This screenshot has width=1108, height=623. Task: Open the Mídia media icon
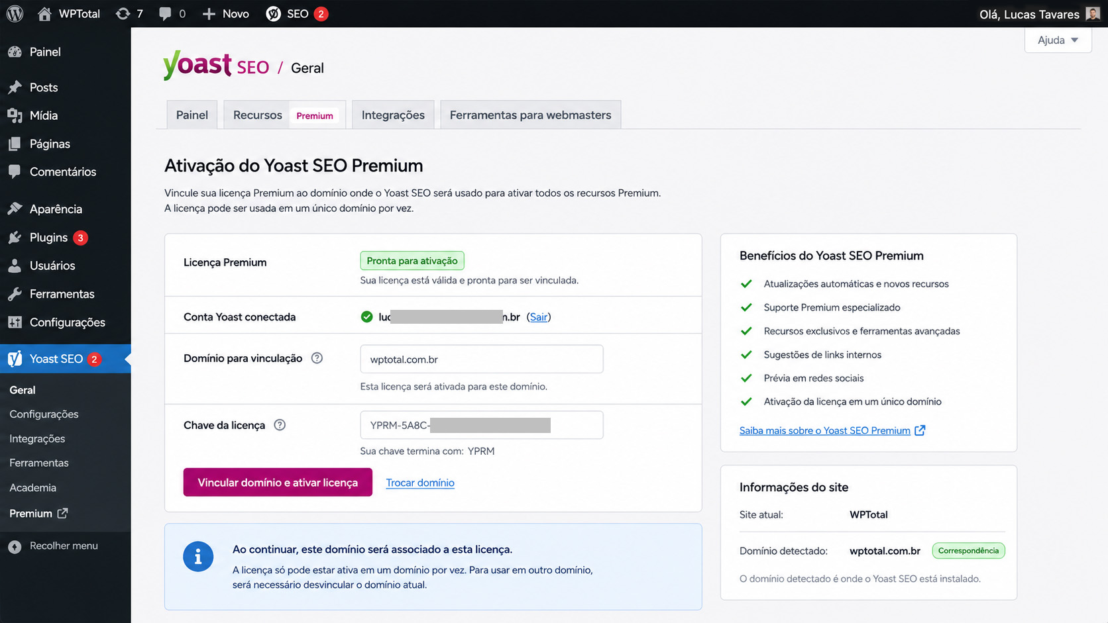tap(15, 115)
